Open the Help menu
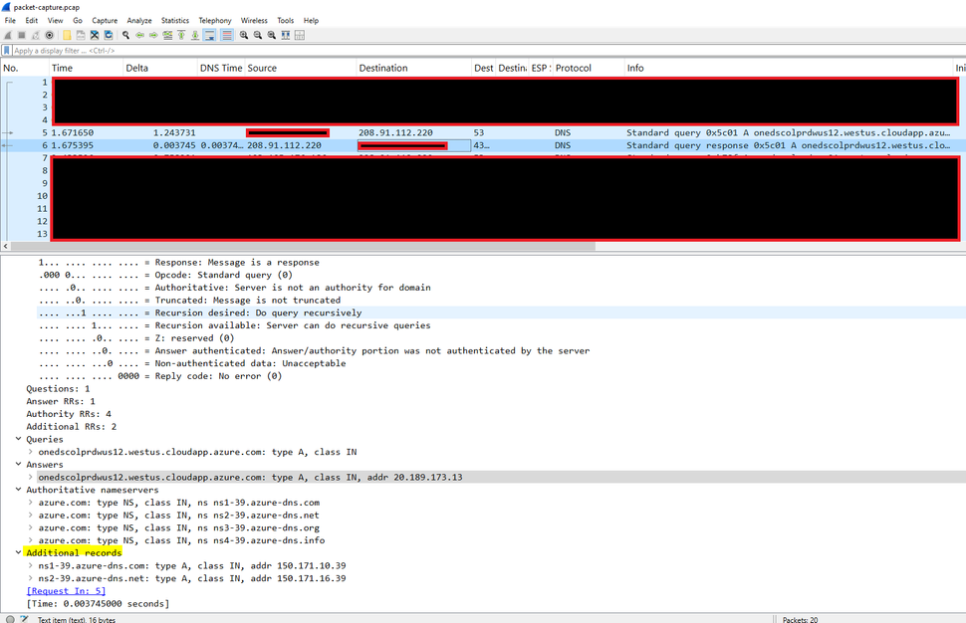The width and height of the screenshot is (966, 623). 311,20
